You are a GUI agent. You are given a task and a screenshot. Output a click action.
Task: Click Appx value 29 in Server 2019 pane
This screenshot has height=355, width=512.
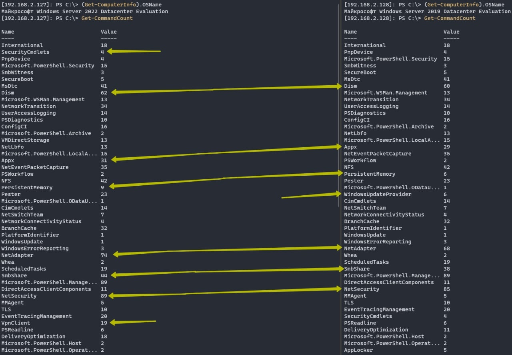[x=447, y=147]
